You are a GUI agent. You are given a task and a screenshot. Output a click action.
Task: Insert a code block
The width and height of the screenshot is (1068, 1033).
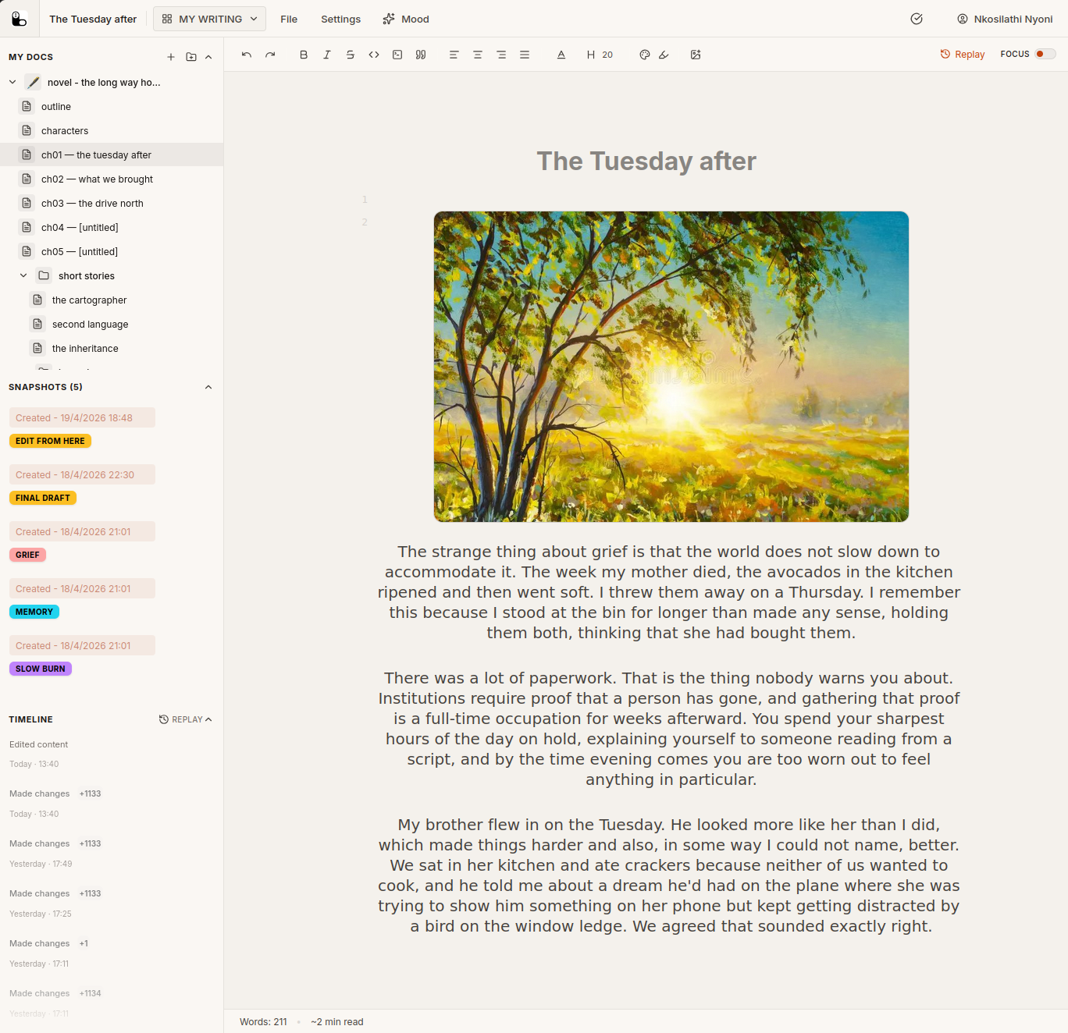pyautogui.click(x=397, y=55)
